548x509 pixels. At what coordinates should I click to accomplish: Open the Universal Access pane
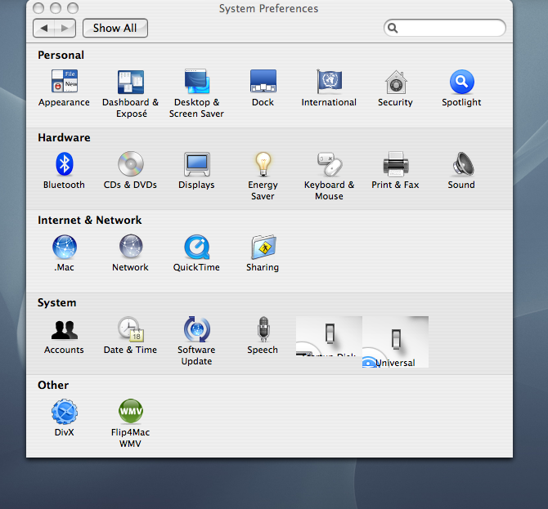coord(395,342)
